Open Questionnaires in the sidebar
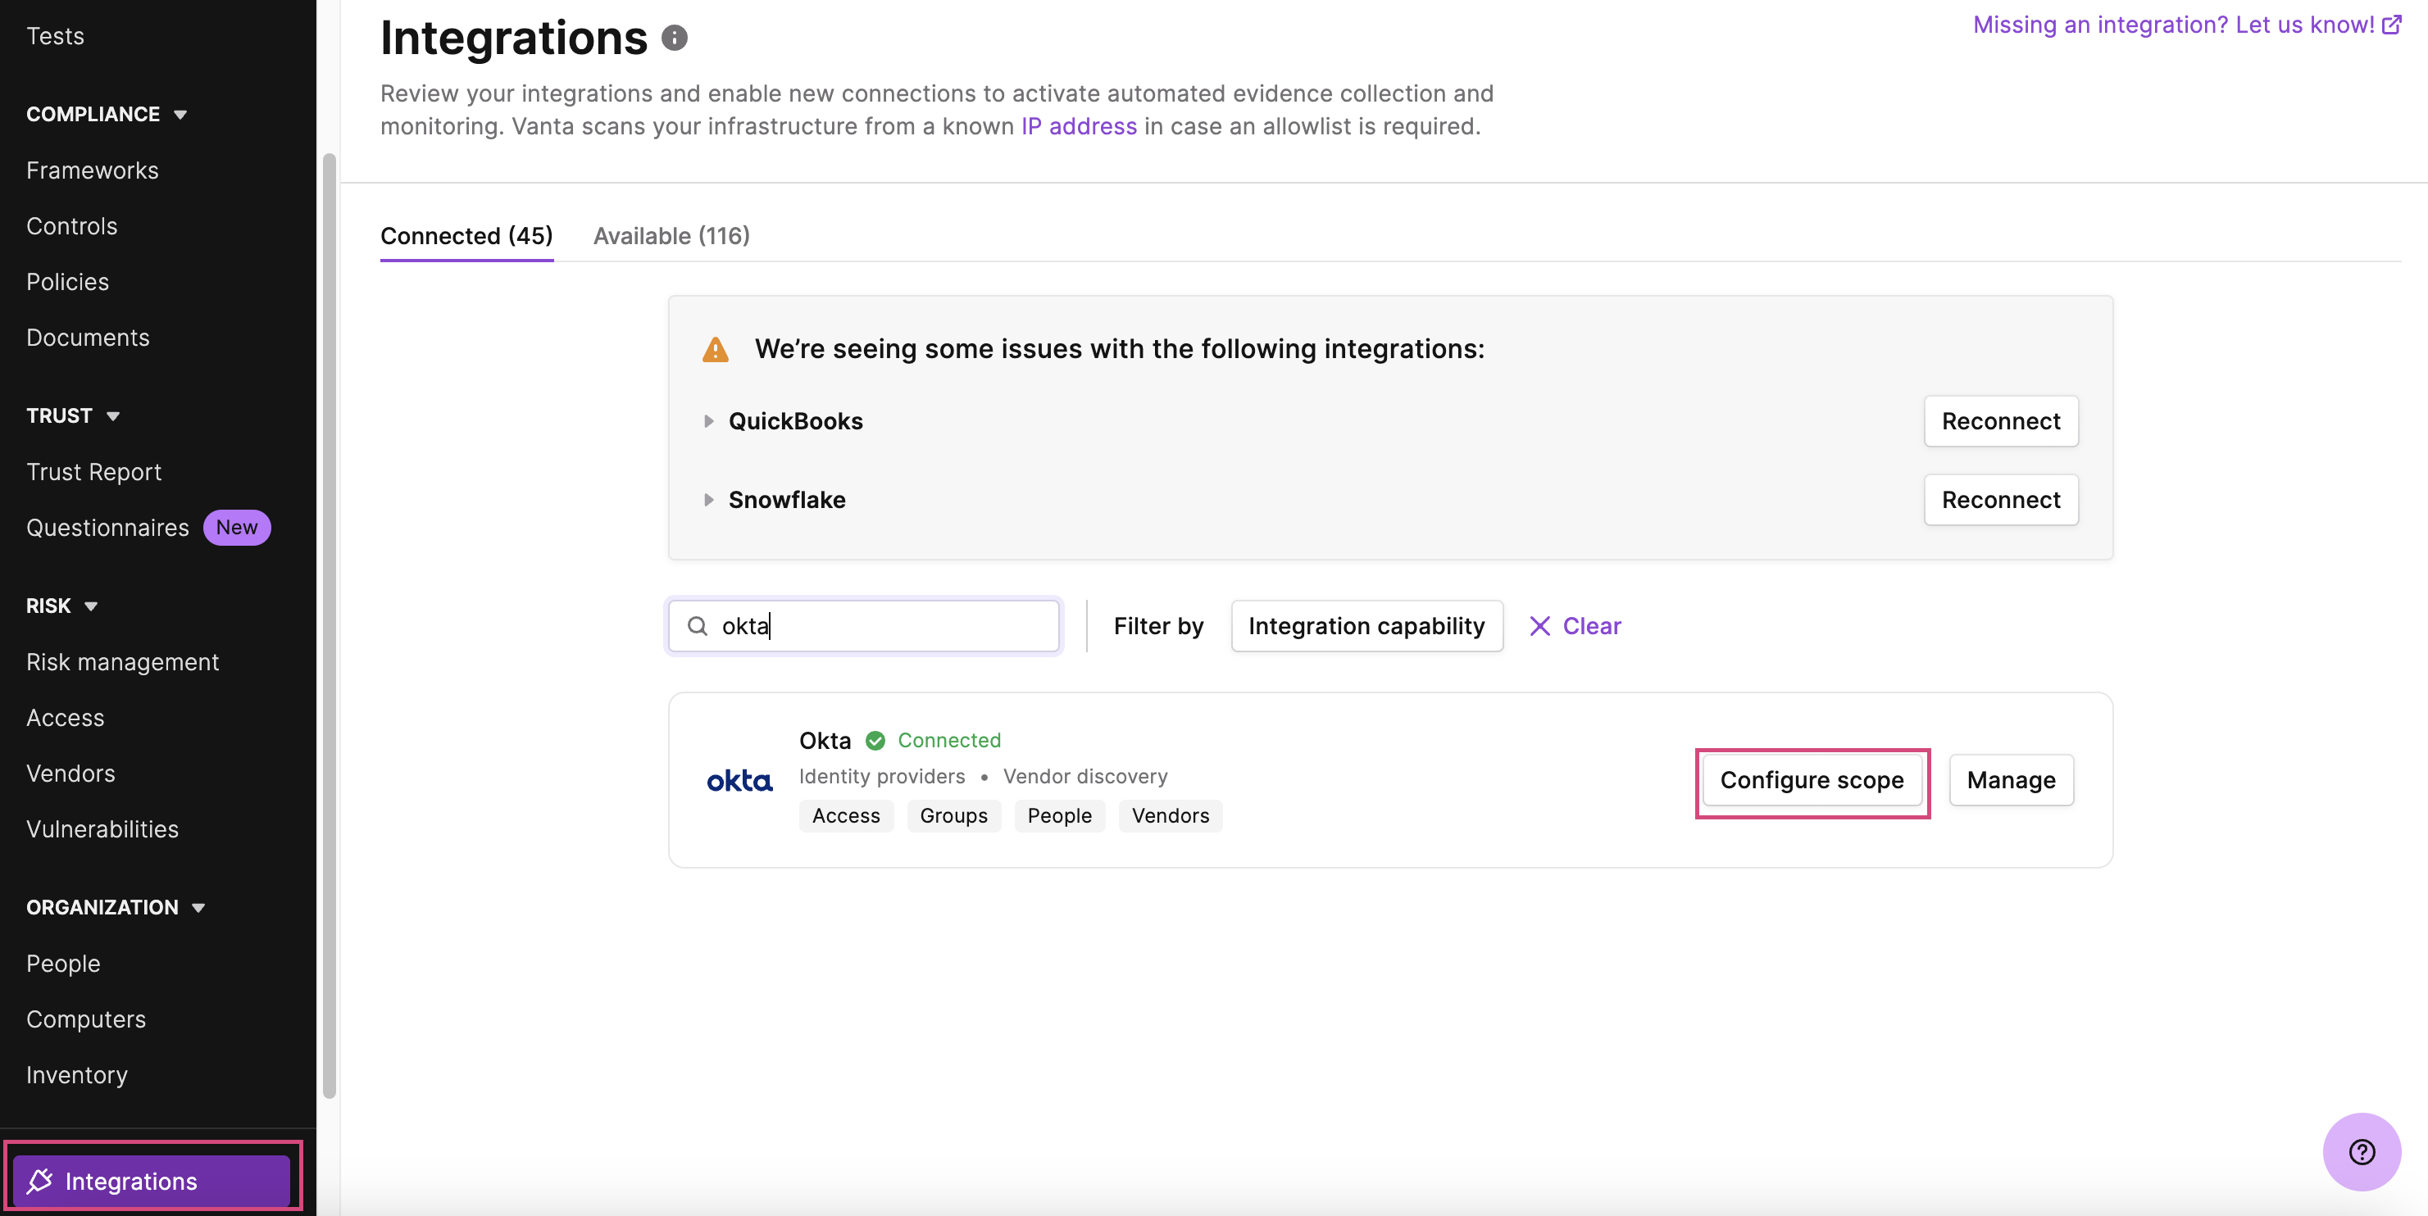This screenshot has height=1216, width=2428. tap(107, 528)
